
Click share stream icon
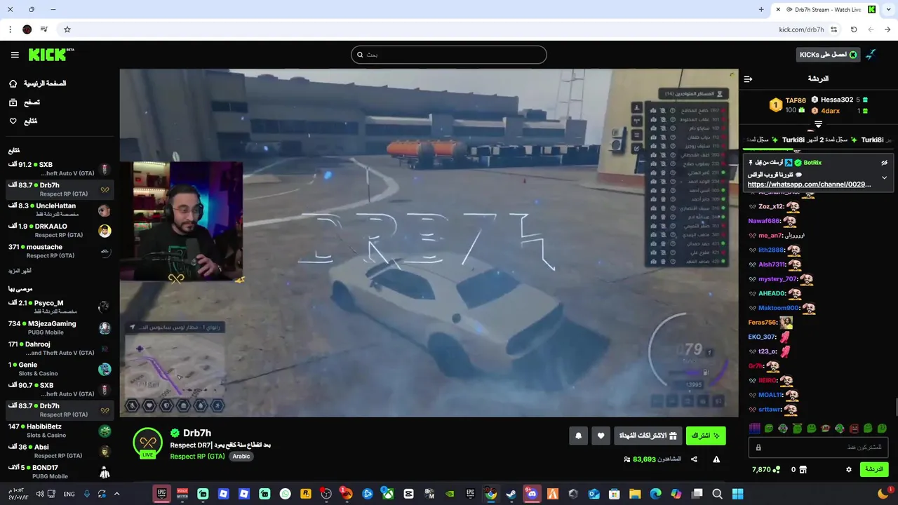click(x=694, y=459)
